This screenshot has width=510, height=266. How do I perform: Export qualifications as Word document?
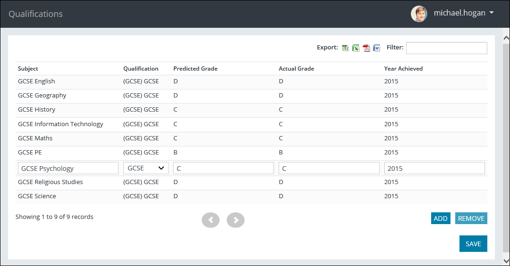pos(377,48)
